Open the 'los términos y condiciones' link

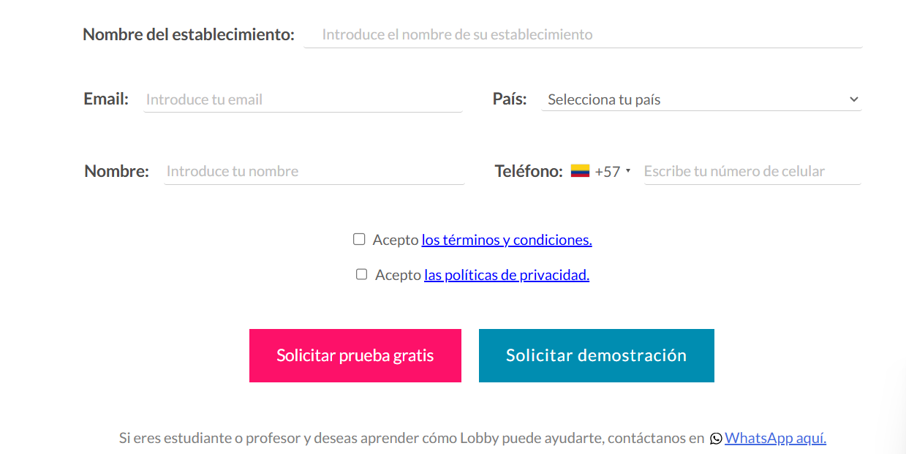(x=507, y=240)
